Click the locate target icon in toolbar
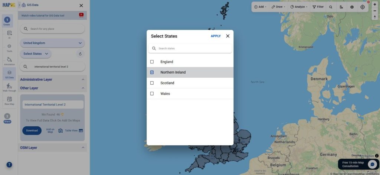 (x=363, y=7)
